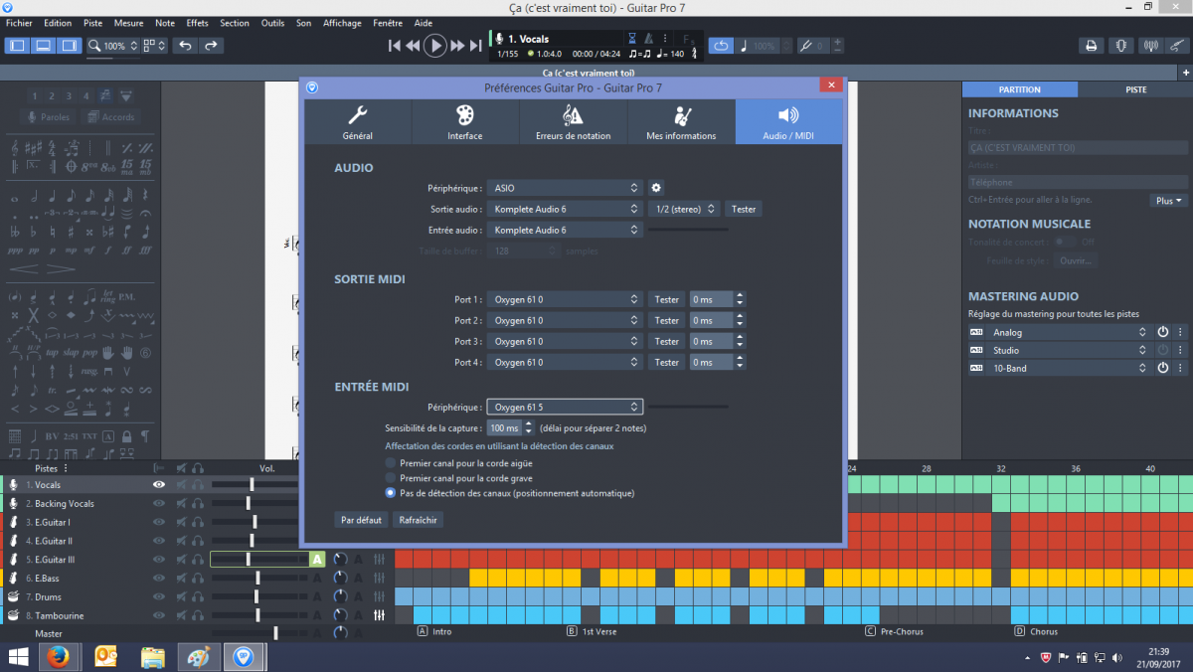Image resolution: width=1193 pixels, height=672 pixels.
Task: Open the mixer sliders icon on the Tambourine track
Action: click(x=379, y=615)
